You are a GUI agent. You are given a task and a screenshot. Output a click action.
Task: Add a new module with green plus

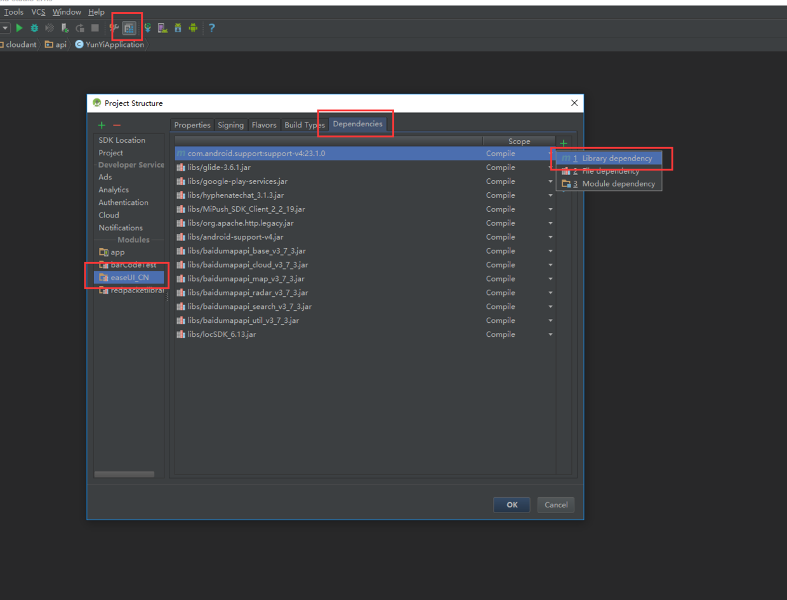tap(102, 126)
